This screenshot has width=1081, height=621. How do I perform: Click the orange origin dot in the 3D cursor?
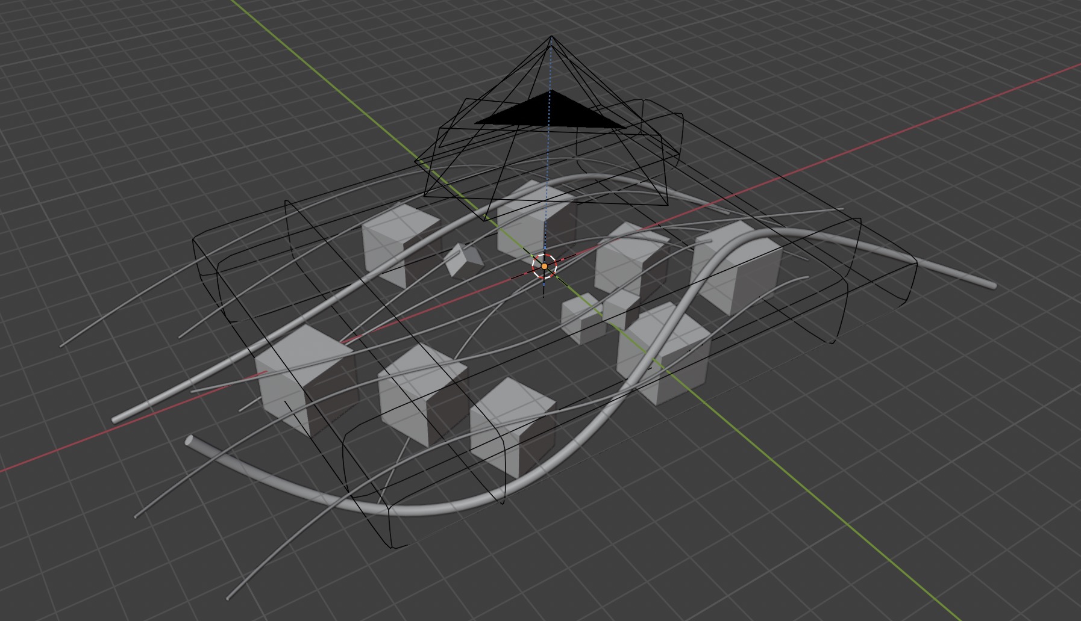(544, 266)
